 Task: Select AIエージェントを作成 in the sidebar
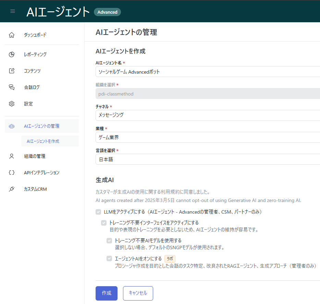pos(42,141)
